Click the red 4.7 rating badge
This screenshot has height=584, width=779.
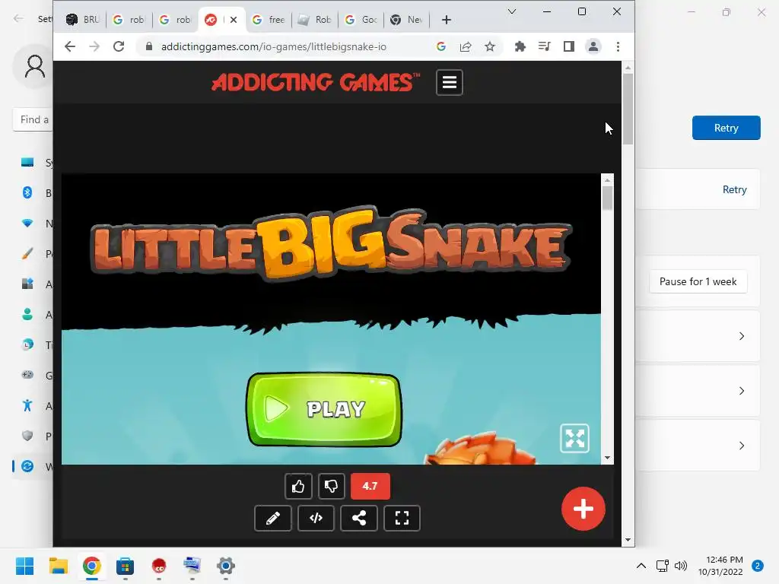tap(370, 486)
